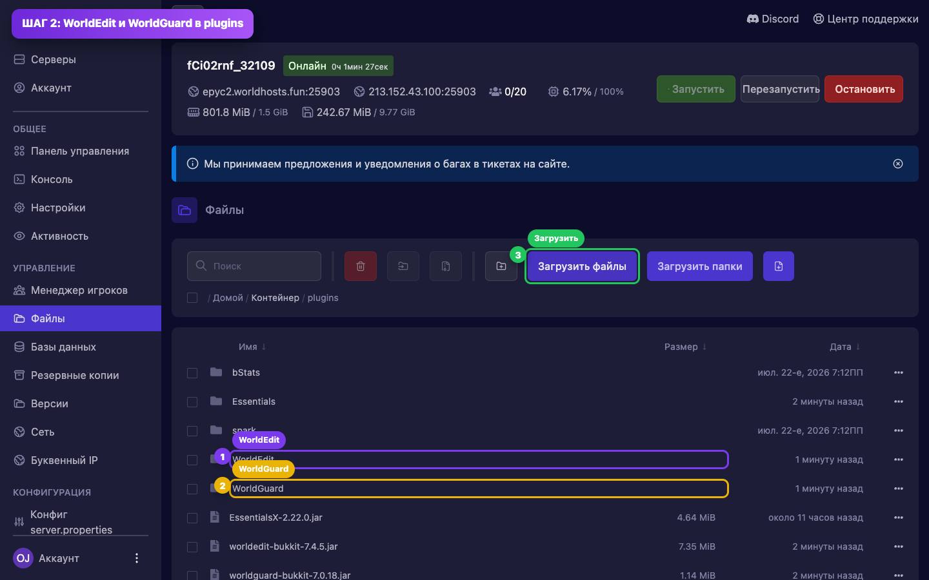The height and width of the screenshot is (580, 929).
Task: Open actions menu for Essentials folder
Action: click(899, 401)
